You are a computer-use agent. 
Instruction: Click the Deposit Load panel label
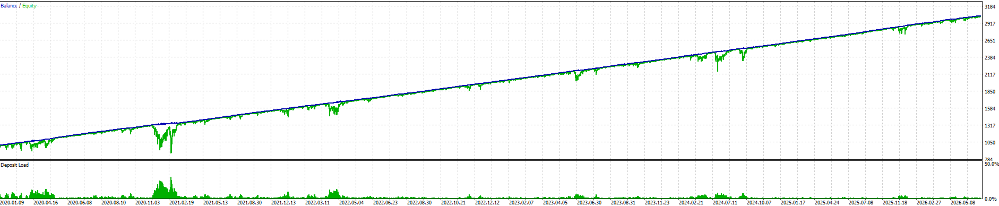[15, 165]
